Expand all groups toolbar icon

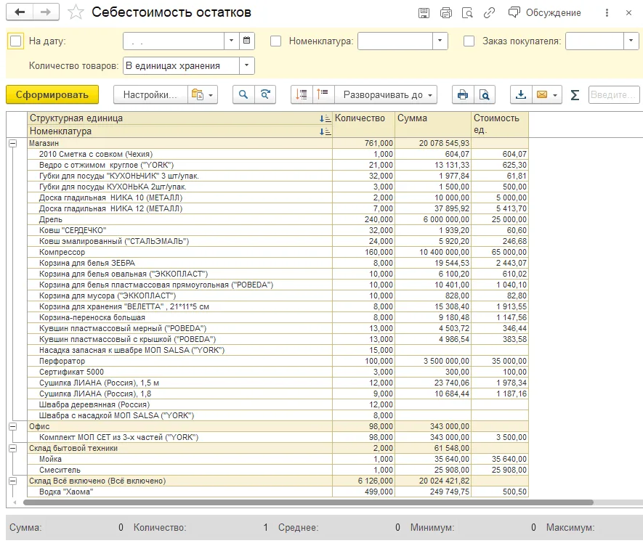[323, 94]
